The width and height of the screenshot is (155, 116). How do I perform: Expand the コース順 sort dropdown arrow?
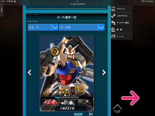coord(101,27)
